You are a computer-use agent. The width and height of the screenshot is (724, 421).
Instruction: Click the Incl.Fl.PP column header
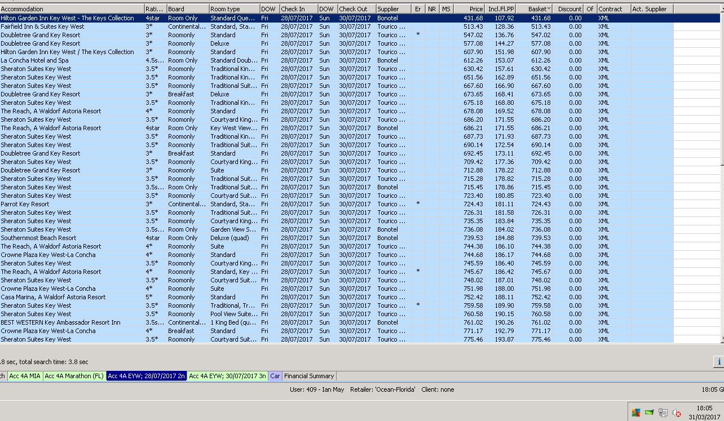501,9
